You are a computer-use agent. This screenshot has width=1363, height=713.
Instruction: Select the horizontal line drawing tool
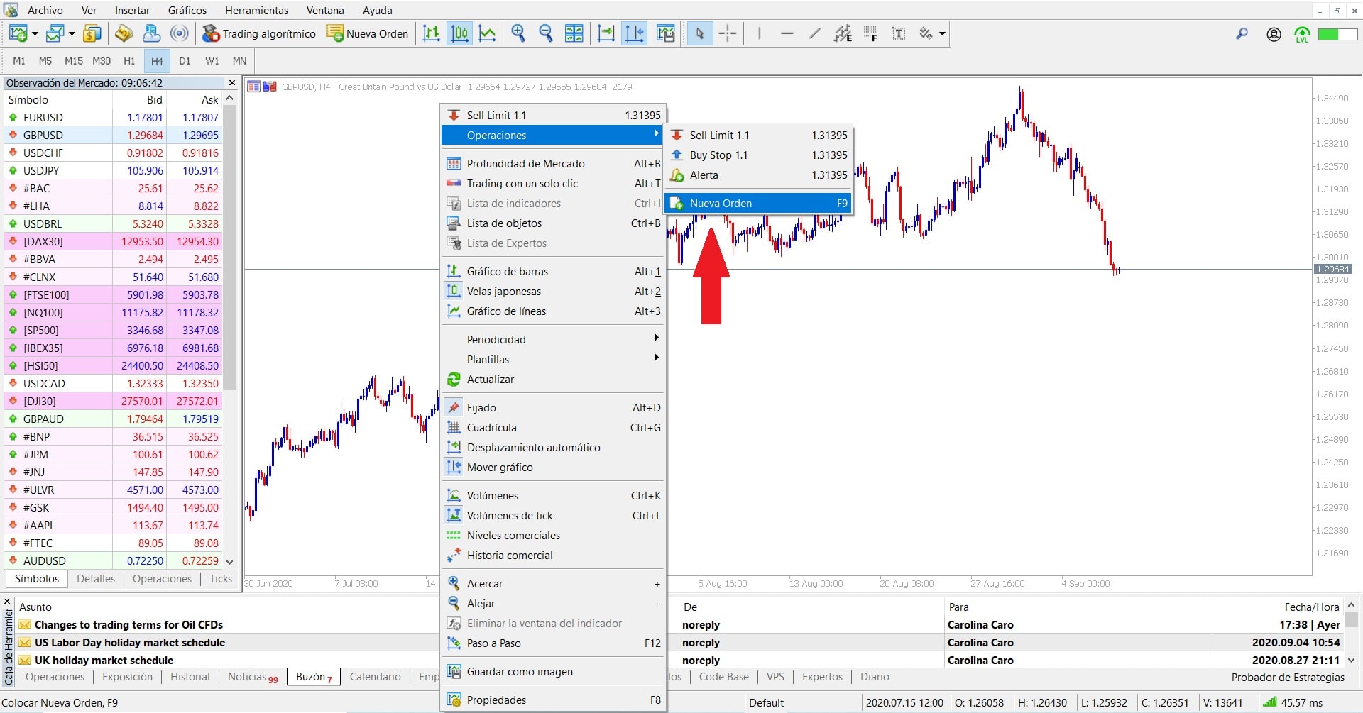787,33
